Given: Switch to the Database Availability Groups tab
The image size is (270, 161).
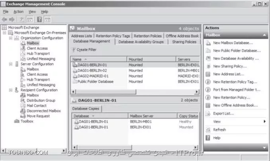Looking at the screenshot, I should 141,42.
